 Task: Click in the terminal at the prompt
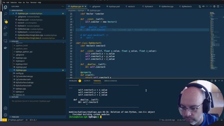pyautogui.click(x=101, y=117)
